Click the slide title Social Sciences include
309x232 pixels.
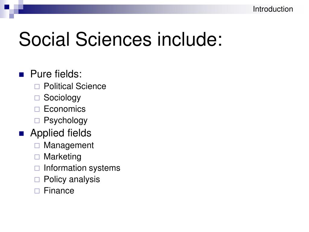(x=120, y=40)
